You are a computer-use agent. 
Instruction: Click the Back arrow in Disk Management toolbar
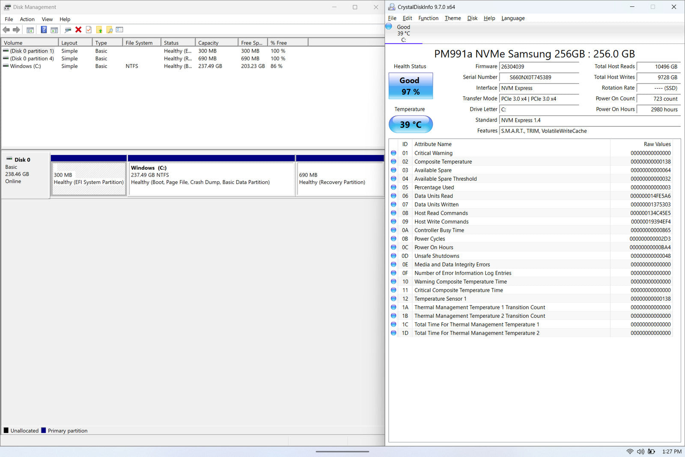click(6, 30)
